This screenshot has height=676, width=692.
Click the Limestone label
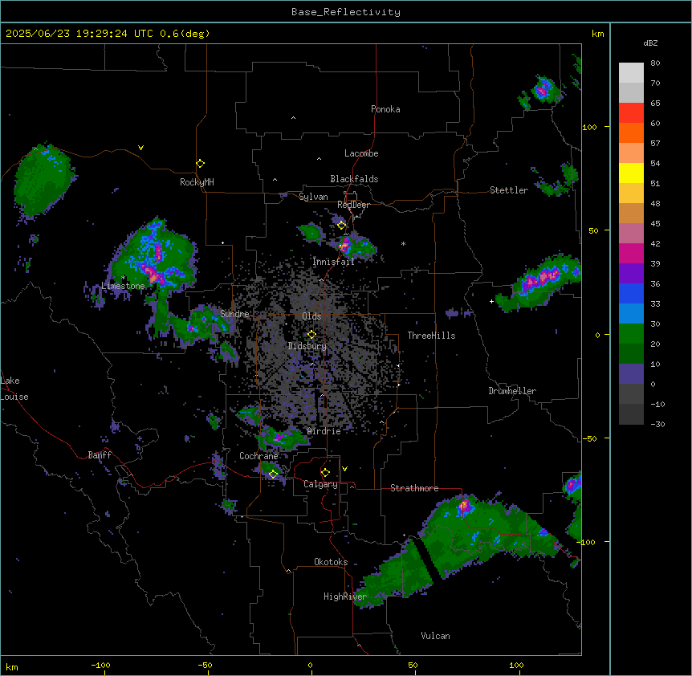123,286
